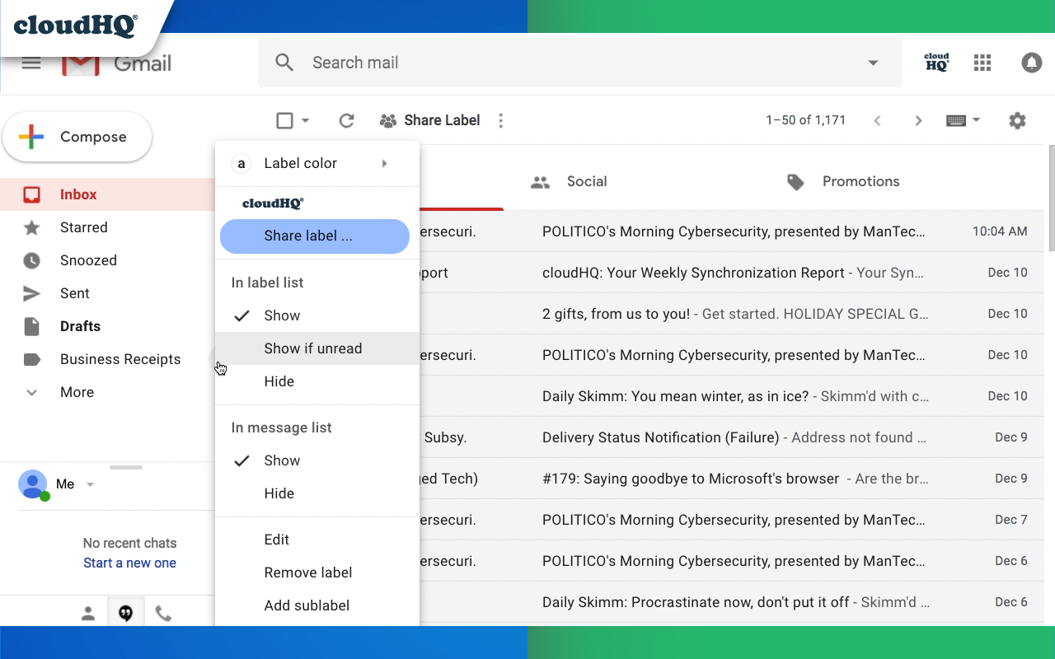Open the settings gear icon
Viewport: 1055px width, 659px height.
pyautogui.click(x=1017, y=121)
